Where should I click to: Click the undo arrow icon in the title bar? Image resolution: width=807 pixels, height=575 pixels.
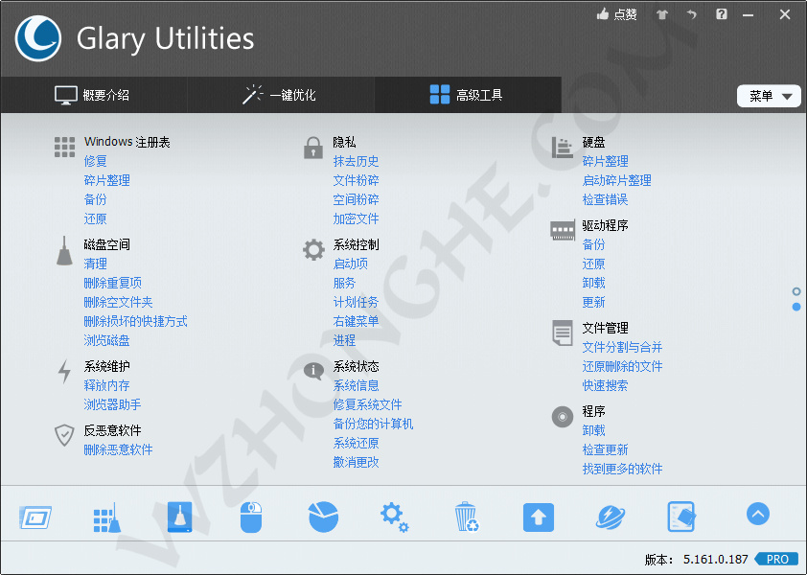(x=692, y=14)
